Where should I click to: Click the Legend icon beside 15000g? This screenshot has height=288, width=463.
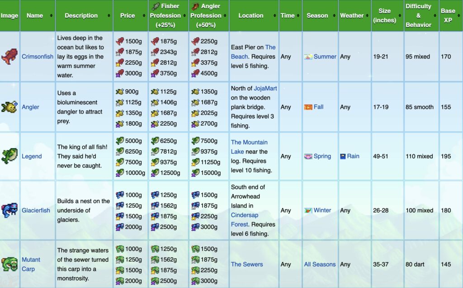[195, 173]
